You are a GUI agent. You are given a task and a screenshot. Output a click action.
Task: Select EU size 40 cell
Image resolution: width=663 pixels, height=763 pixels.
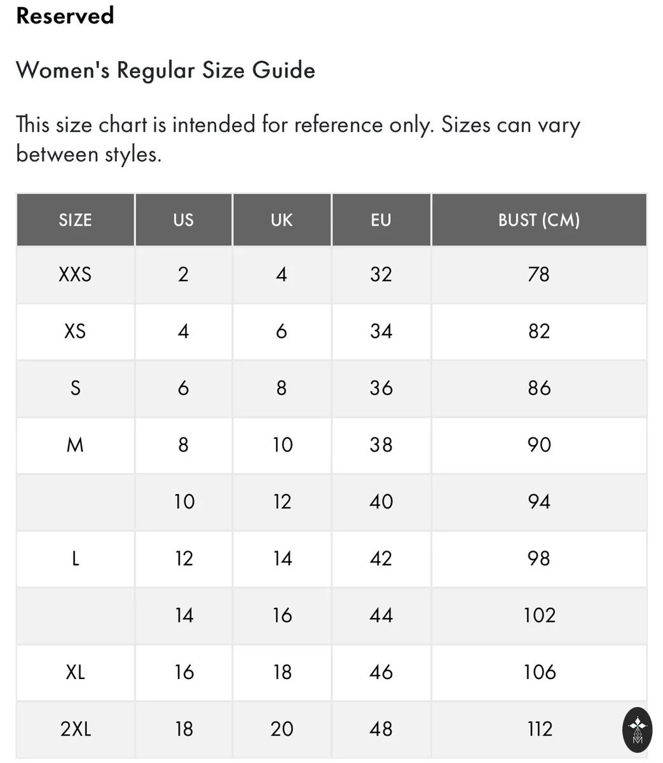click(x=381, y=502)
